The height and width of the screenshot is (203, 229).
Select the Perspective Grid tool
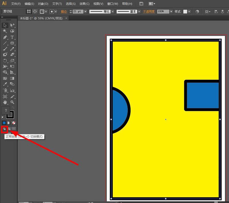tap(12, 72)
